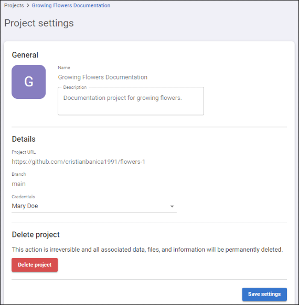
Task: Click the red Delete project button
Action: [x=35, y=265]
